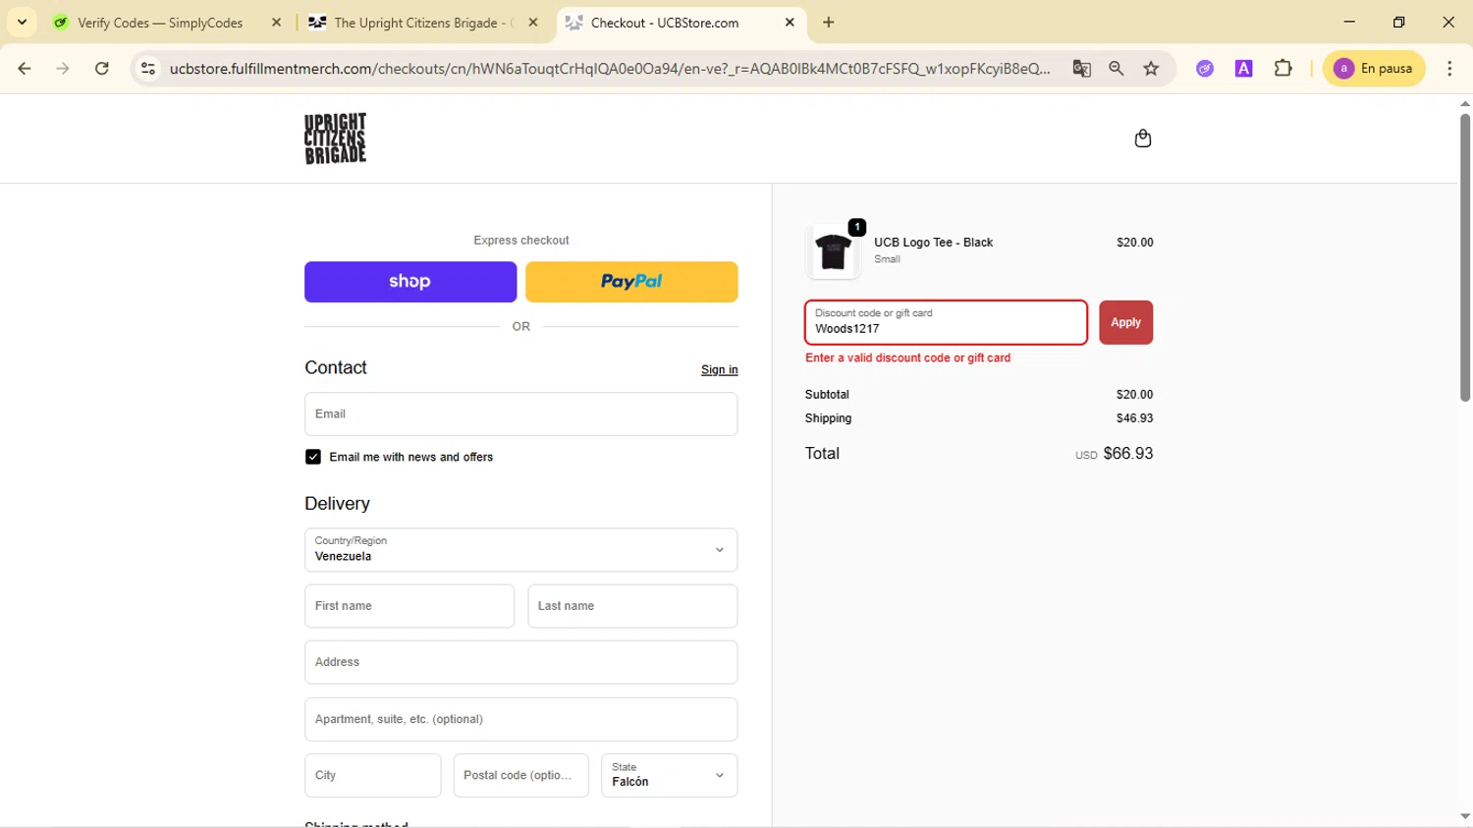Close the Verify Codes SimplyCodes tab
The height and width of the screenshot is (828, 1473).
(x=276, y=23)
